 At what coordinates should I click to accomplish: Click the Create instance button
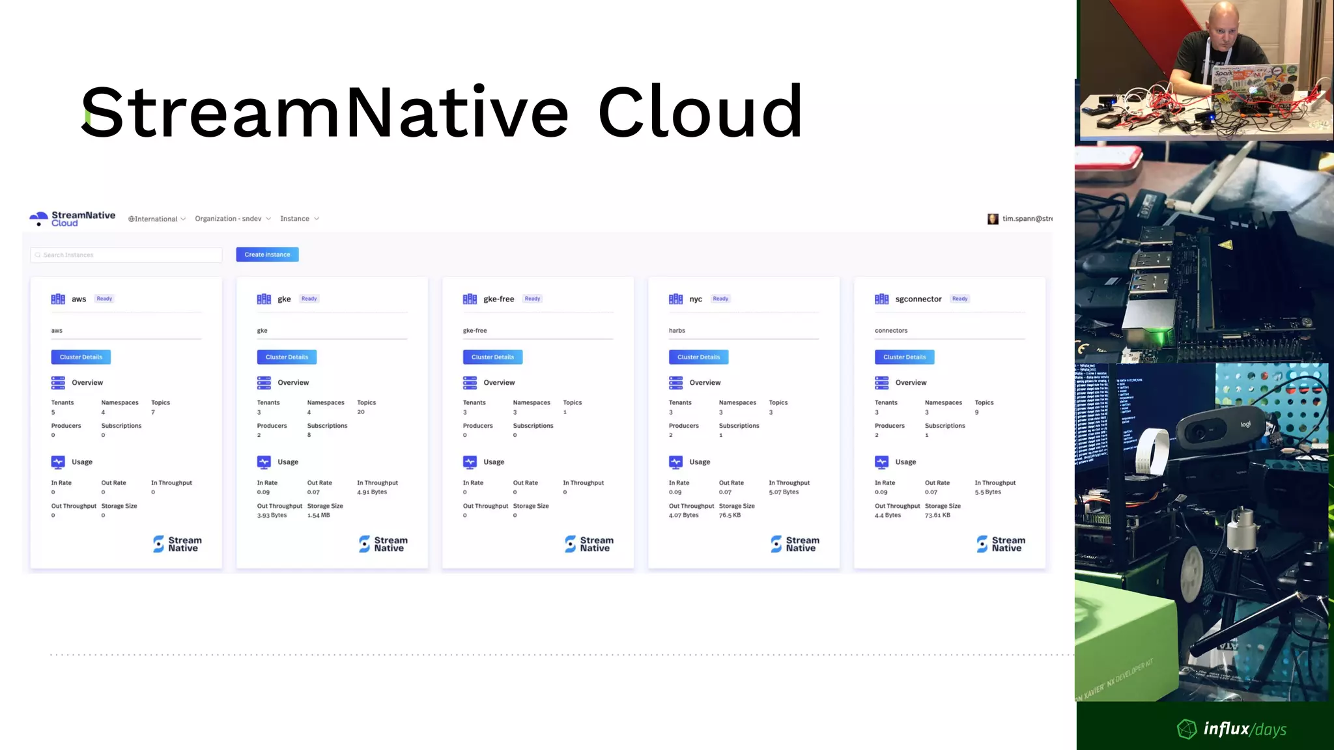click(267, 255)
